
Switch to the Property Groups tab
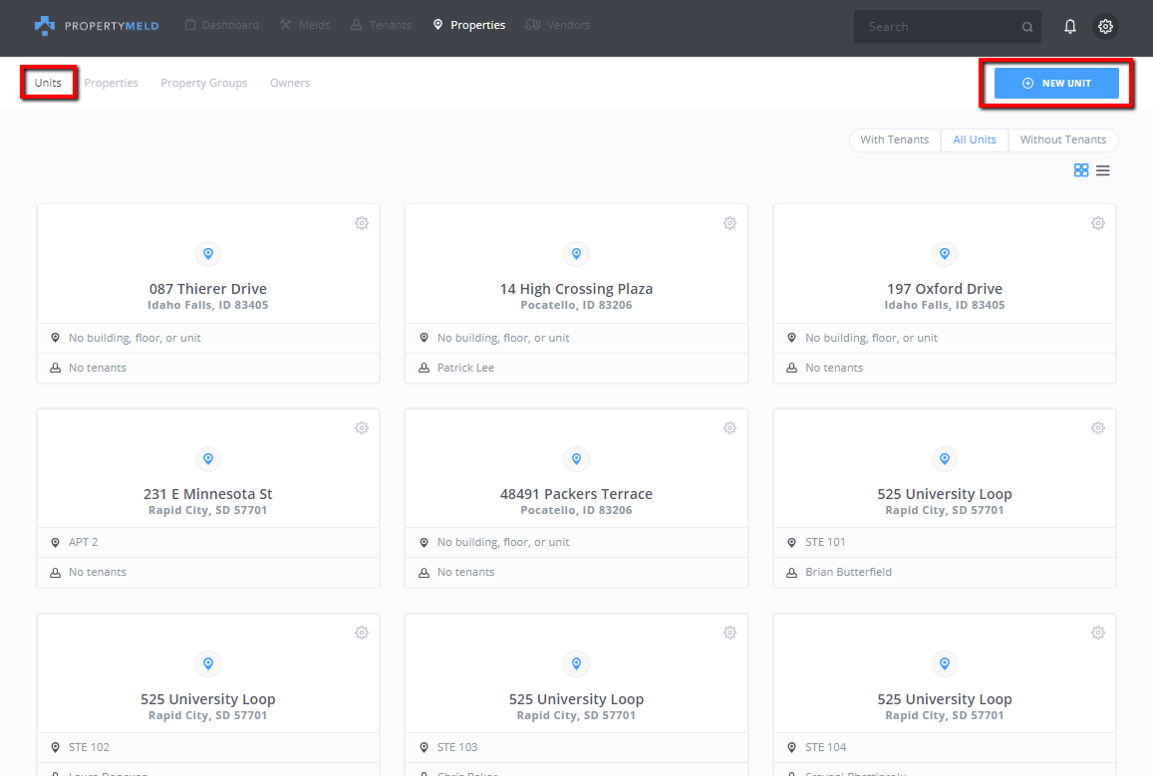(x=203, y=83)
